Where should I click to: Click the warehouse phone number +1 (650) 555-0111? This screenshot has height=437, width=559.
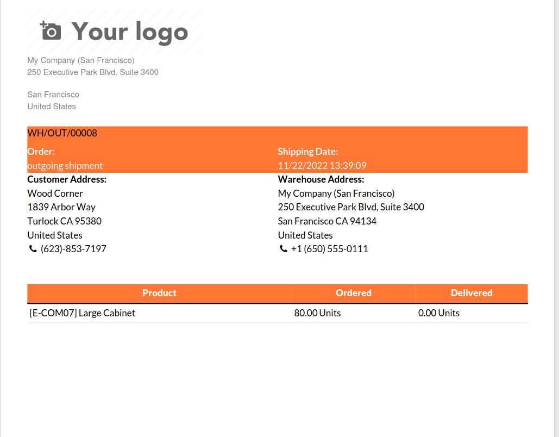coord(329,249)
